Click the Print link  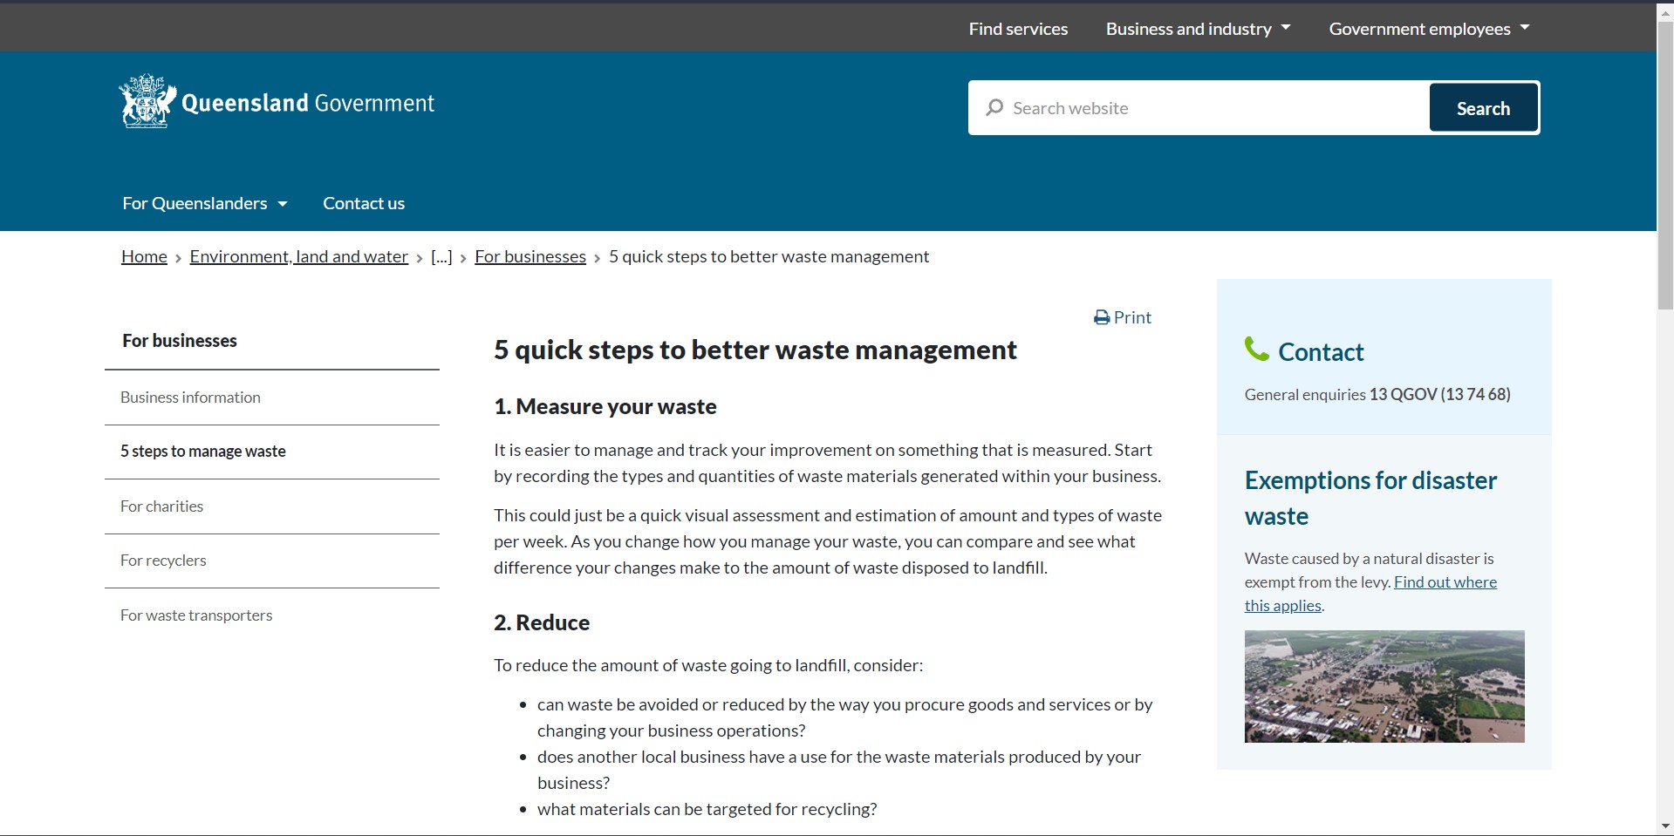point(1123,317)
